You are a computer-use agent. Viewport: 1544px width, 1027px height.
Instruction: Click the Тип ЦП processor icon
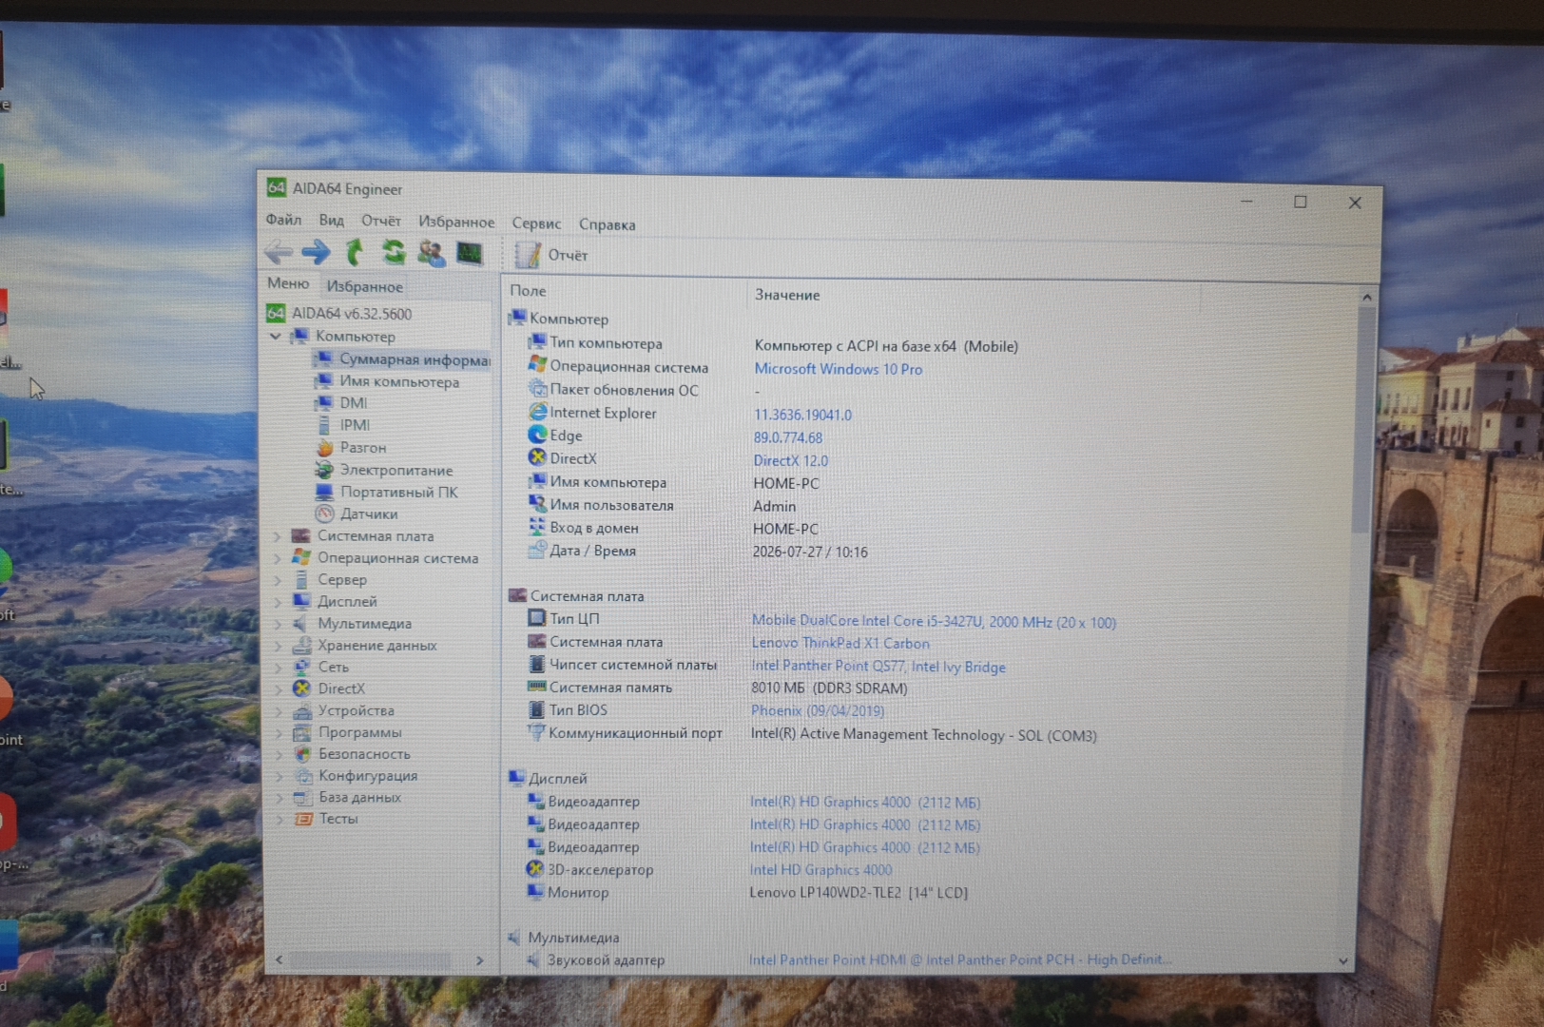click(537, 618)
